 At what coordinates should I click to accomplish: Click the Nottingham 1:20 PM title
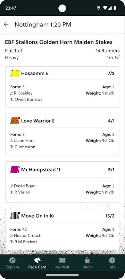(x=43, y=24)
